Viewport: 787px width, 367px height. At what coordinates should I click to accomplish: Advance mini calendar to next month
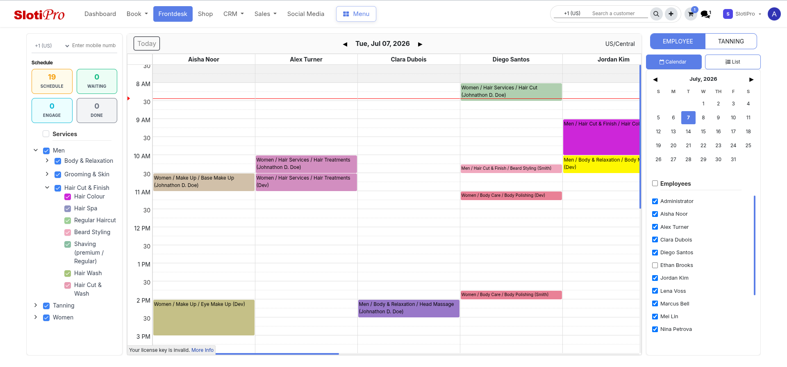coord(751,80)
